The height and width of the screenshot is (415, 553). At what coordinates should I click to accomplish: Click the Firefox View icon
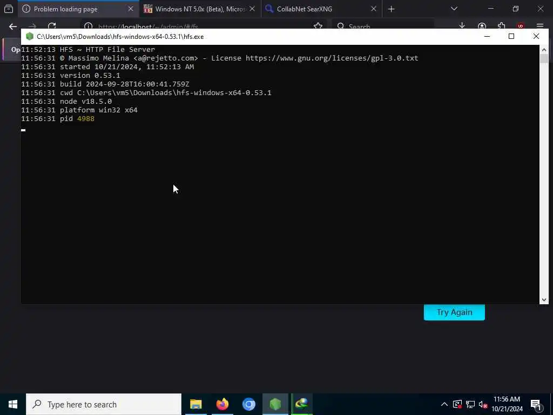tap(9, 9)
